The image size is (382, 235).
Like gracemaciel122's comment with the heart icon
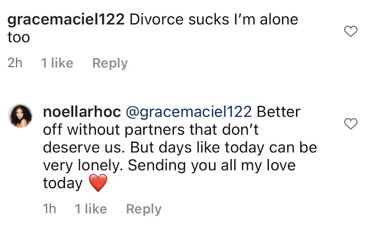coord(350,31)
